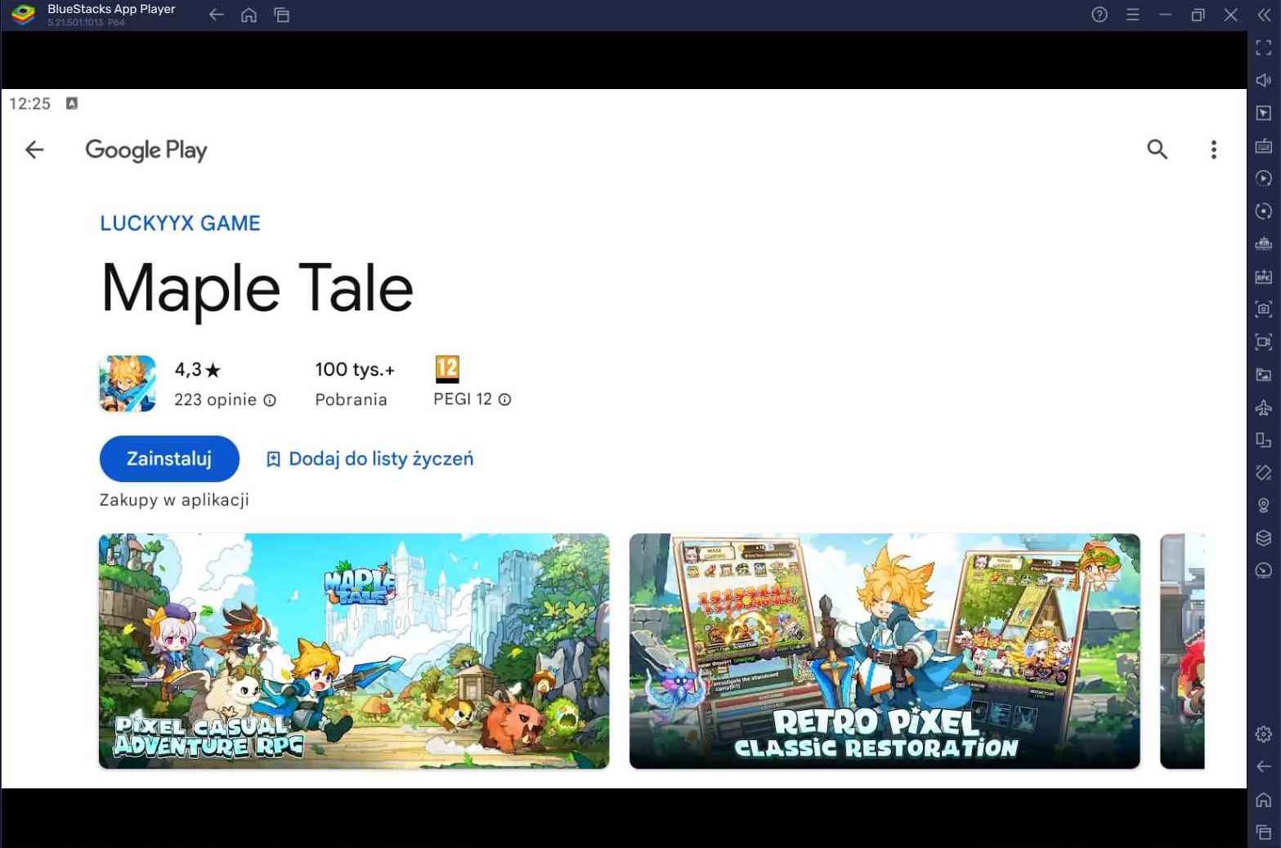Image resolution: width=1281 pixels, height=848 pixels.
Task: Click the sidebar recent apps icon
Action: click(1264, 832)
